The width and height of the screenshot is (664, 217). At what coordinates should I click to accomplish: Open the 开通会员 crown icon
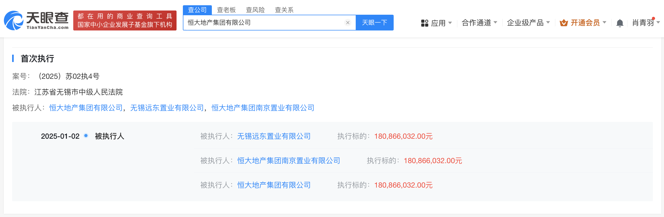point(564,23)
